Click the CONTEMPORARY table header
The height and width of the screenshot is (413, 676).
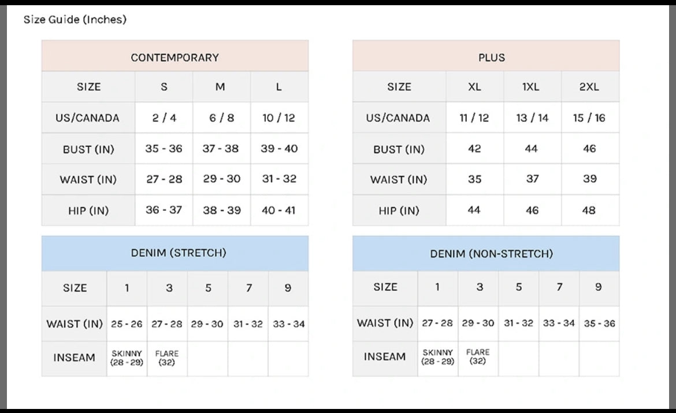point(174,57)
